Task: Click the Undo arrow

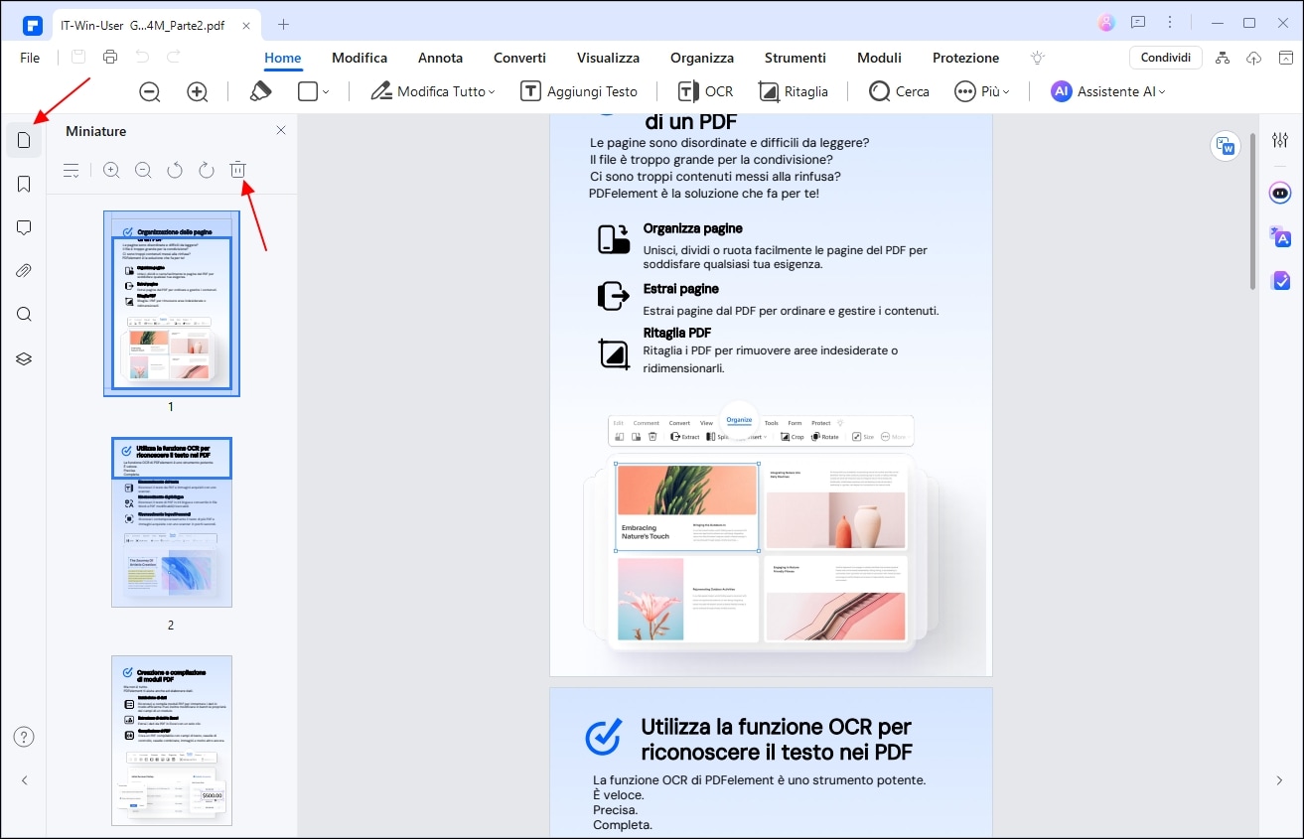Action: click(142, 58)
